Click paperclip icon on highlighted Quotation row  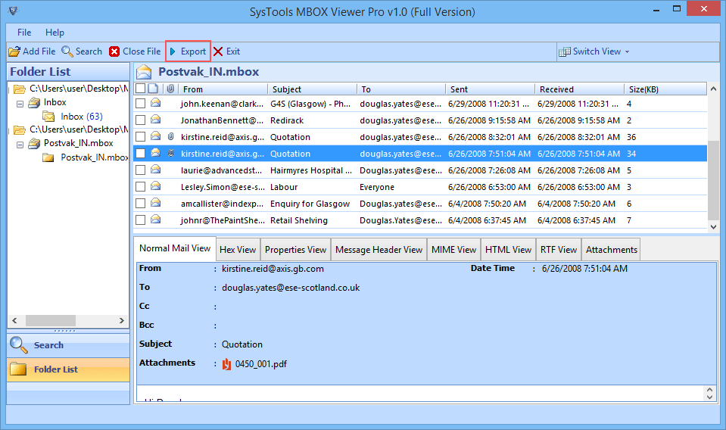click(x=170, y=153)
